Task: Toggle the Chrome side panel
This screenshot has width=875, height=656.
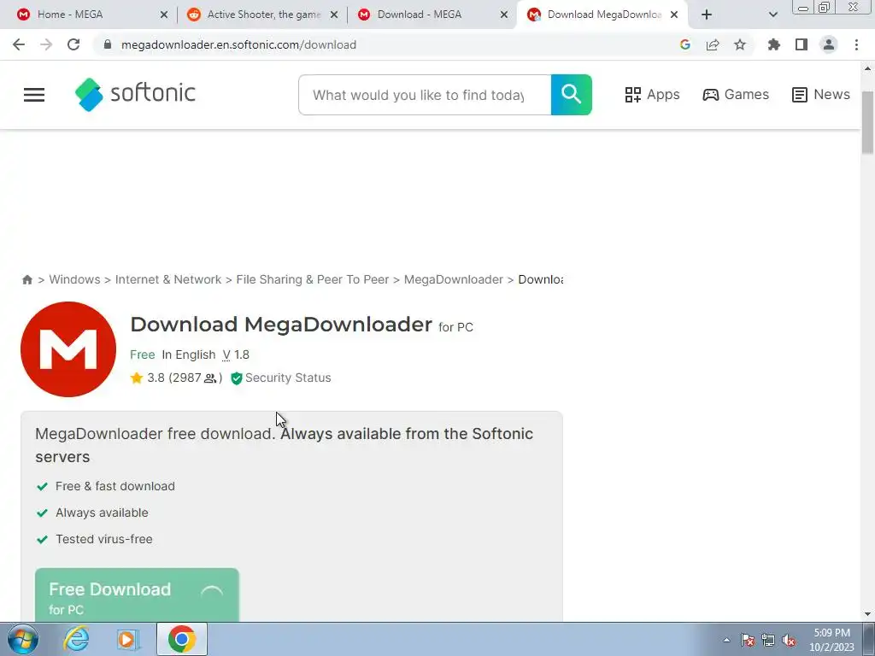Action: coord(802,44)
